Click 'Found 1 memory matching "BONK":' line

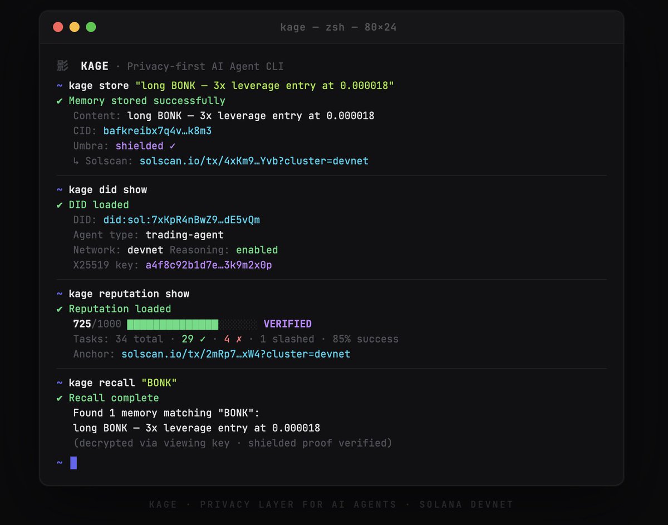pos(166,413)
